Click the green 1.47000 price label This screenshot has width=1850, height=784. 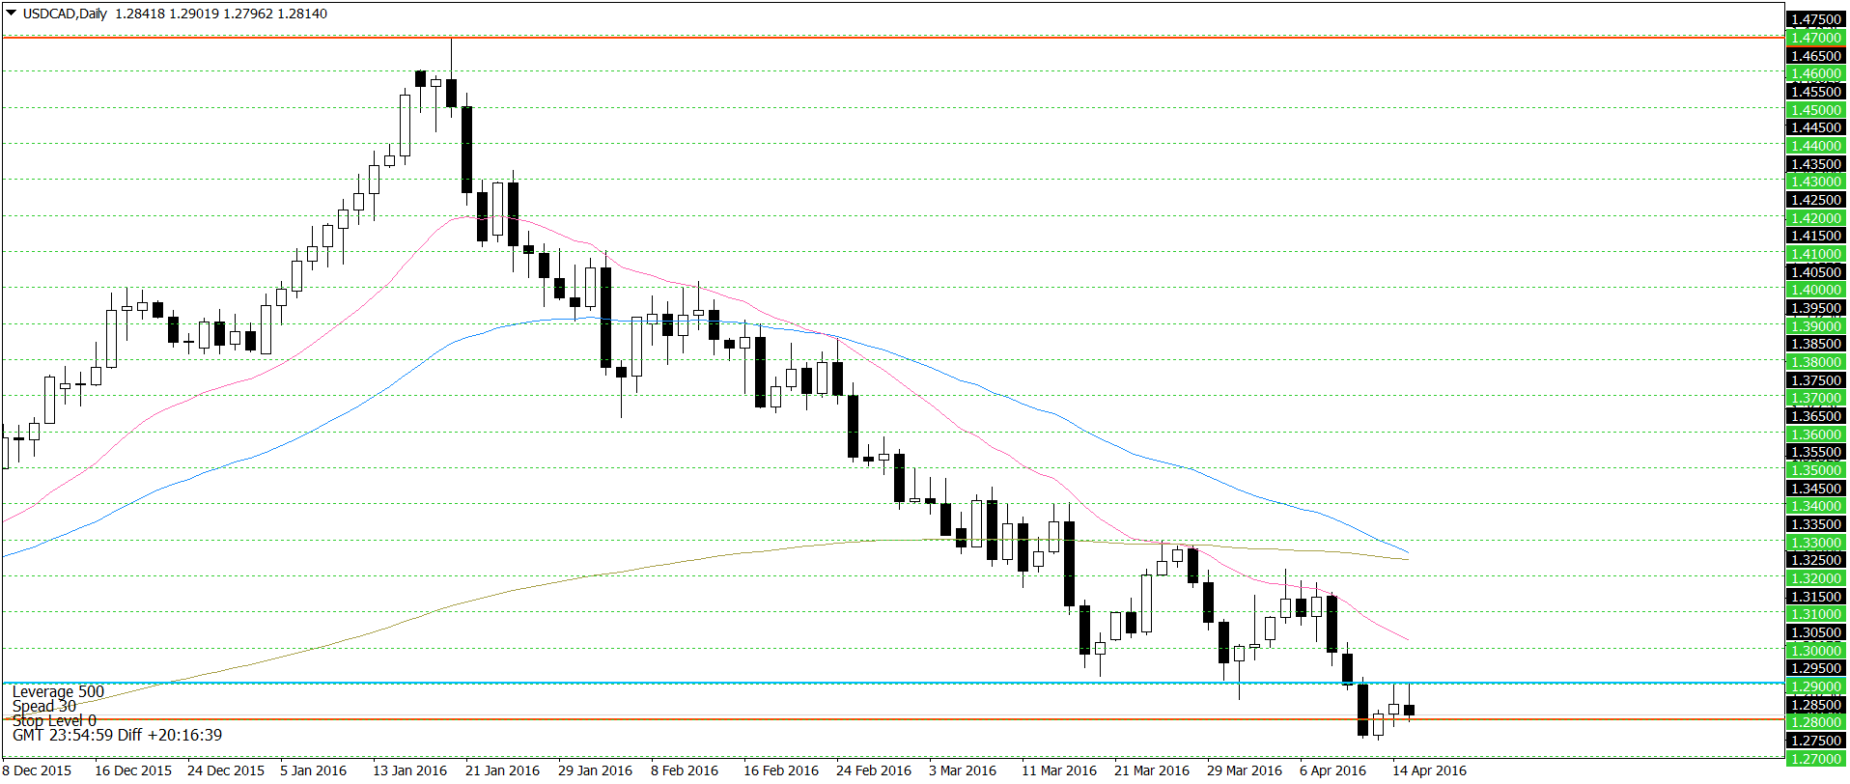[x=1816, y=38]
